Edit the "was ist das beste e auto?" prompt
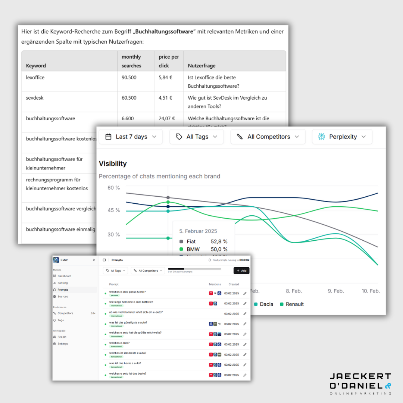 (245, 365)
